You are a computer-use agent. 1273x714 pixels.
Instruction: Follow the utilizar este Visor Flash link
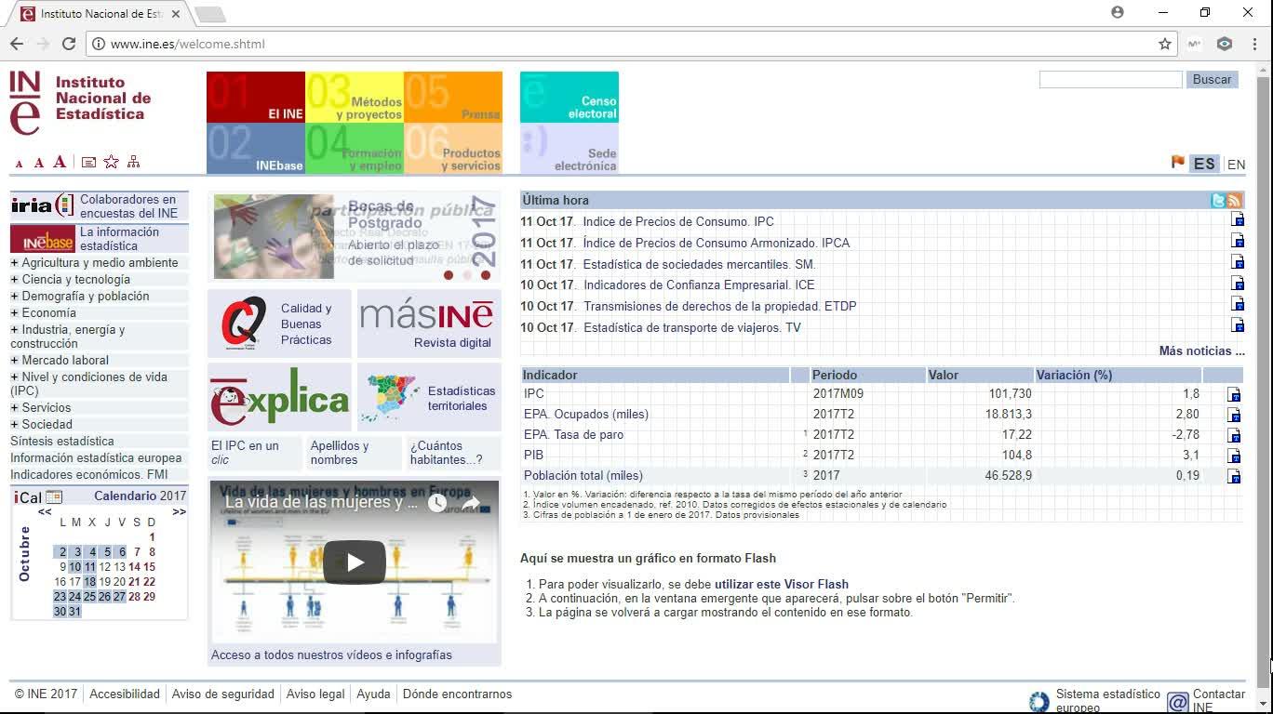coord(782,585)
